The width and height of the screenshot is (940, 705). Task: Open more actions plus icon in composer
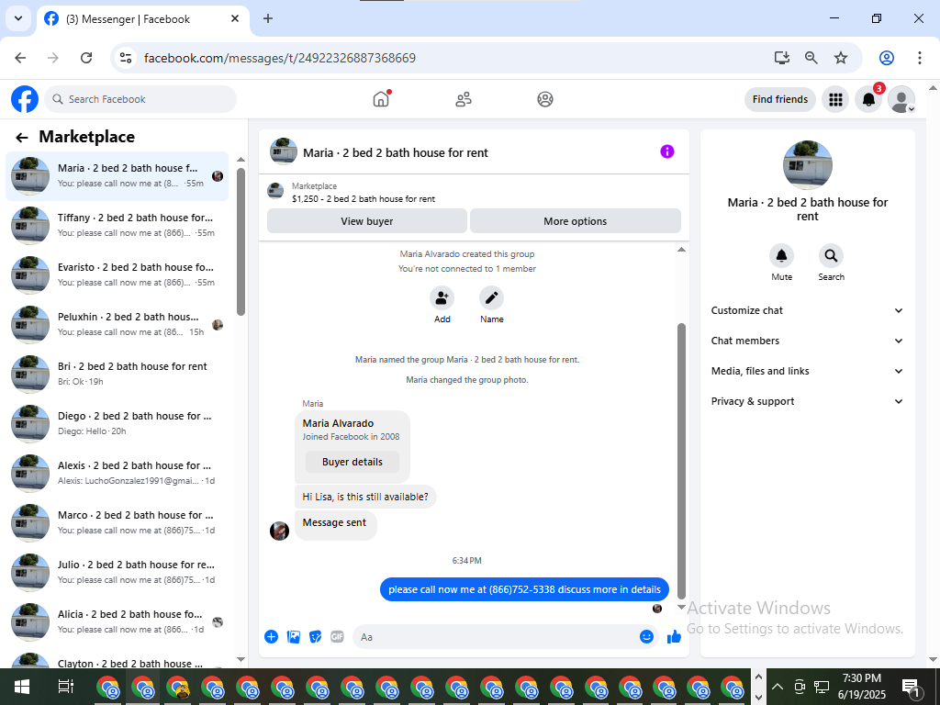pos(271,637)
